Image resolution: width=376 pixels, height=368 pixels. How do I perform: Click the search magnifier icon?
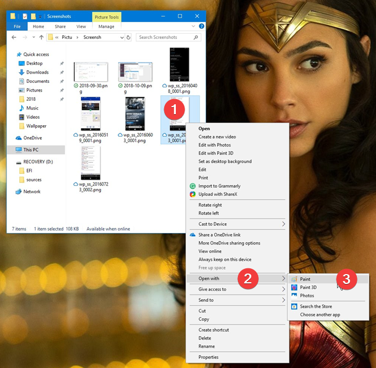(196, 37)
